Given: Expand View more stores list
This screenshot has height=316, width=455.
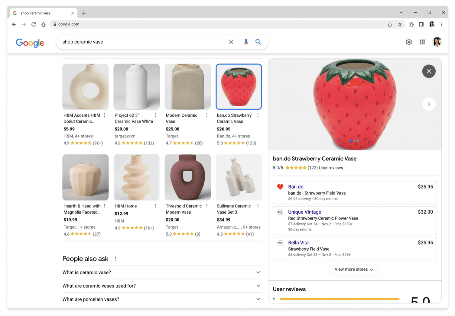Looking at the screenshot, I should [354, 269].
